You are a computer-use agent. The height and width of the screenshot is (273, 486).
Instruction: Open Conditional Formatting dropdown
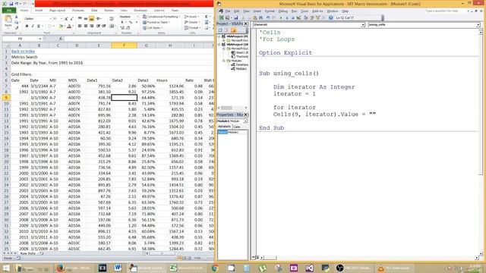(x=160, y=17)
